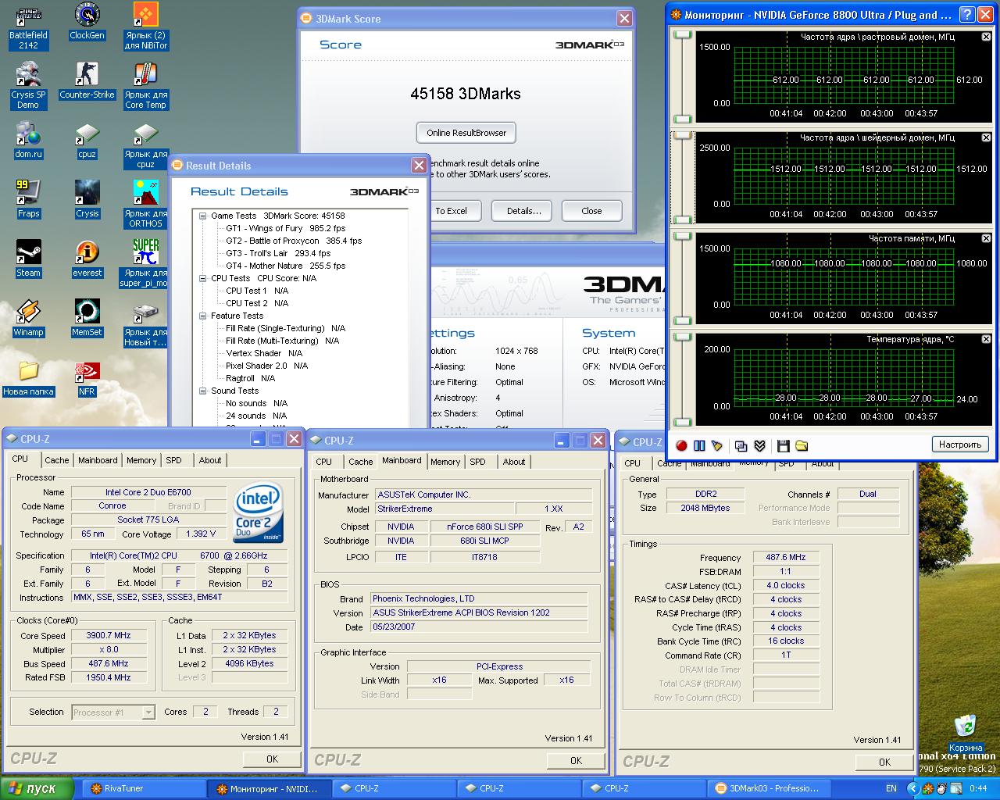Open Mainboard tab in left CPU-Z window
Viewport: 1000px width, 800px height.
click(x=98, y=460)
